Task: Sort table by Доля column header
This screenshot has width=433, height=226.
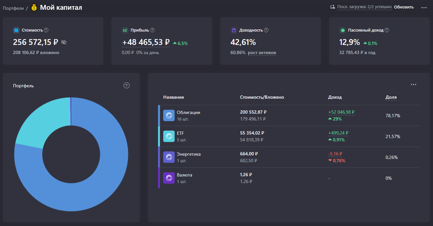Action: click(x=391, y=97)
